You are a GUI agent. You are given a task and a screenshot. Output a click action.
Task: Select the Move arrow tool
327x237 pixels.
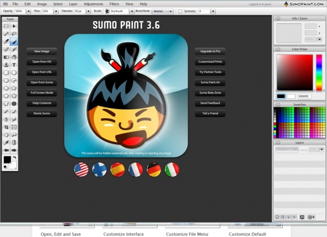tap(14, 26)
